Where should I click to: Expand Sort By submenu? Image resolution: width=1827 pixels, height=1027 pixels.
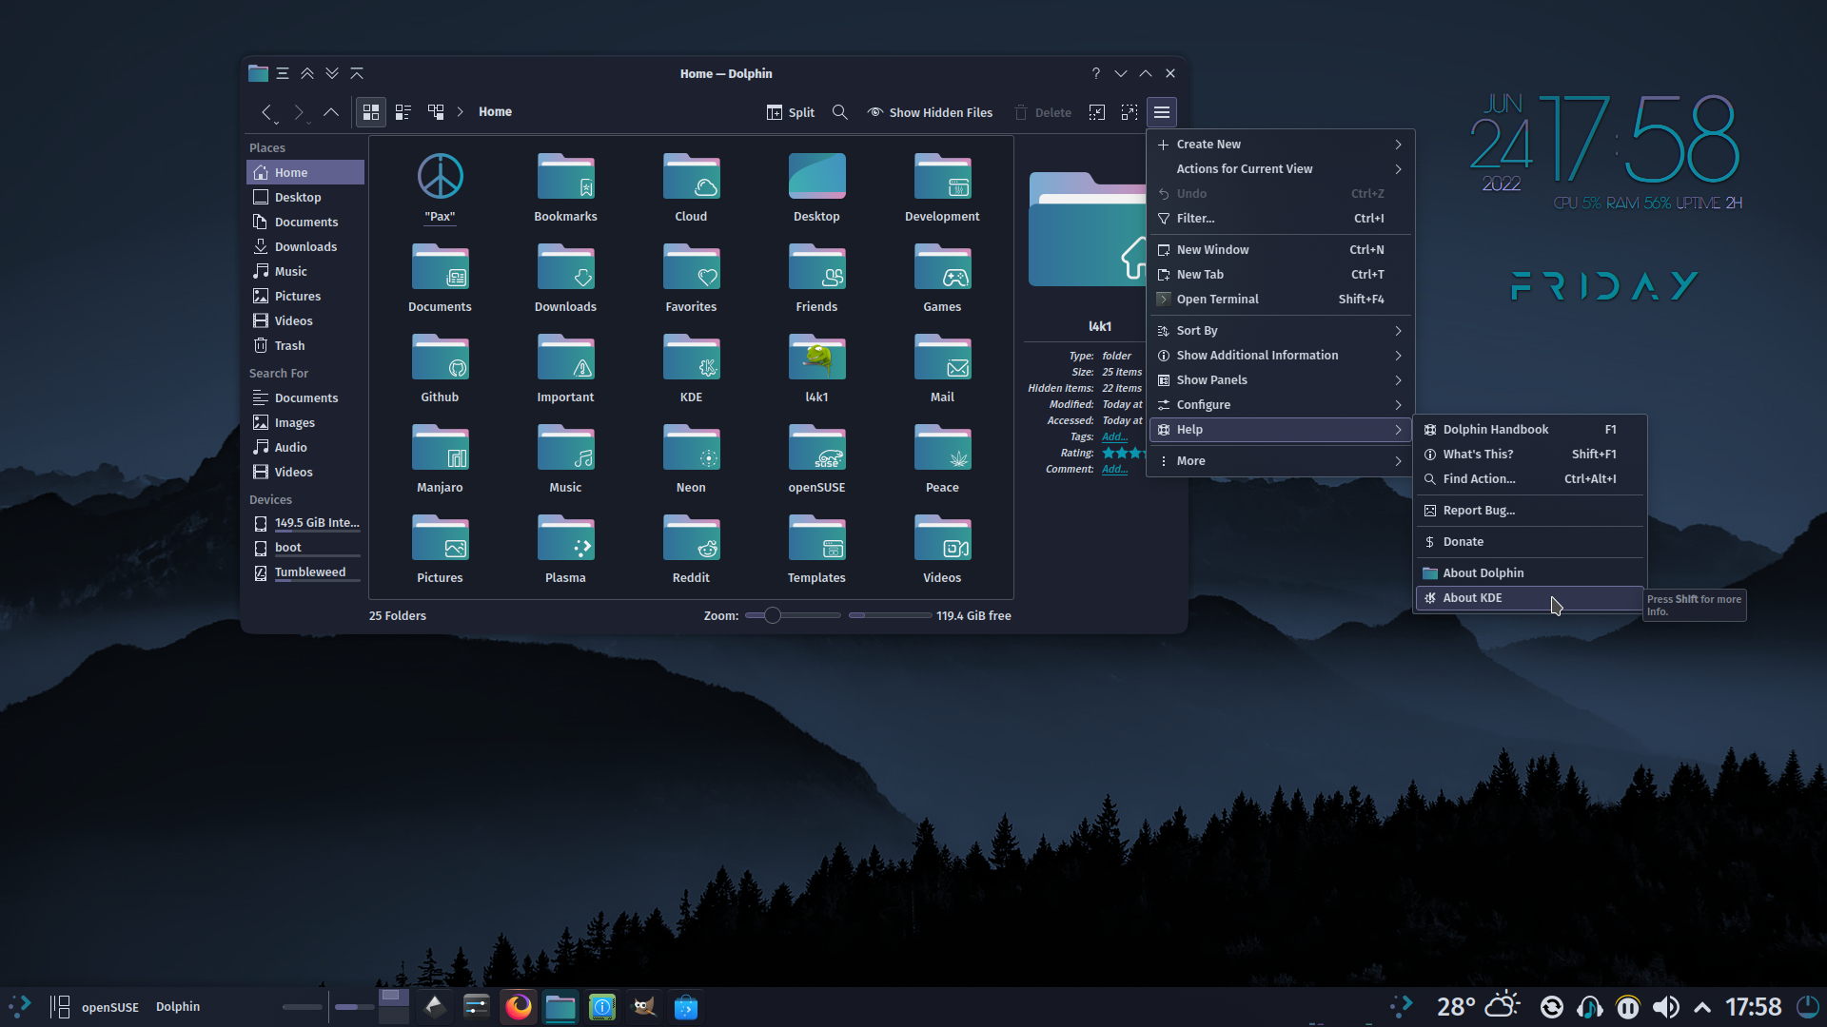(x=1280, y=331)
